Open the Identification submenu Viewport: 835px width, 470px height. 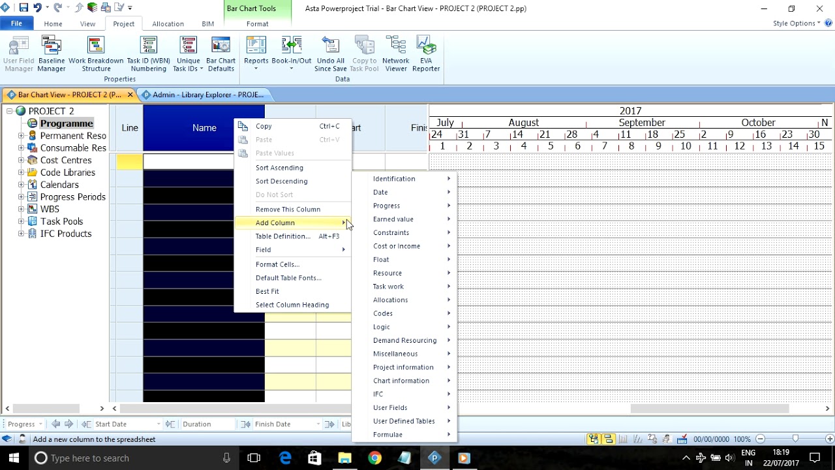pos(404,179)
